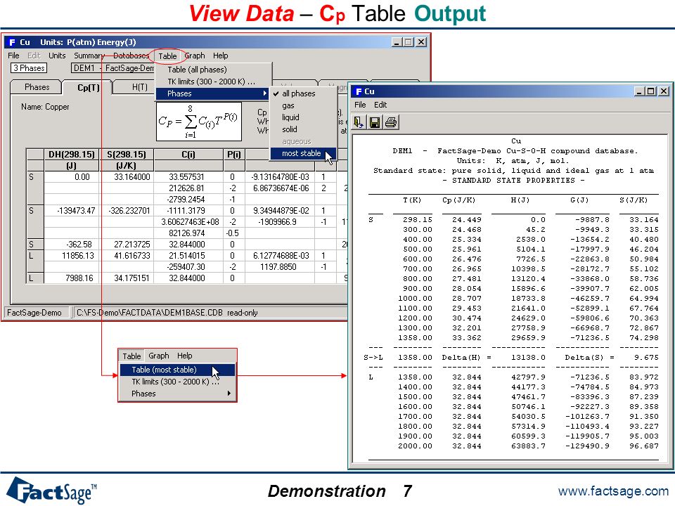Click the save diskette icon in output window
675x506 pixels.
pyautogui.click(x=375, y=122)
